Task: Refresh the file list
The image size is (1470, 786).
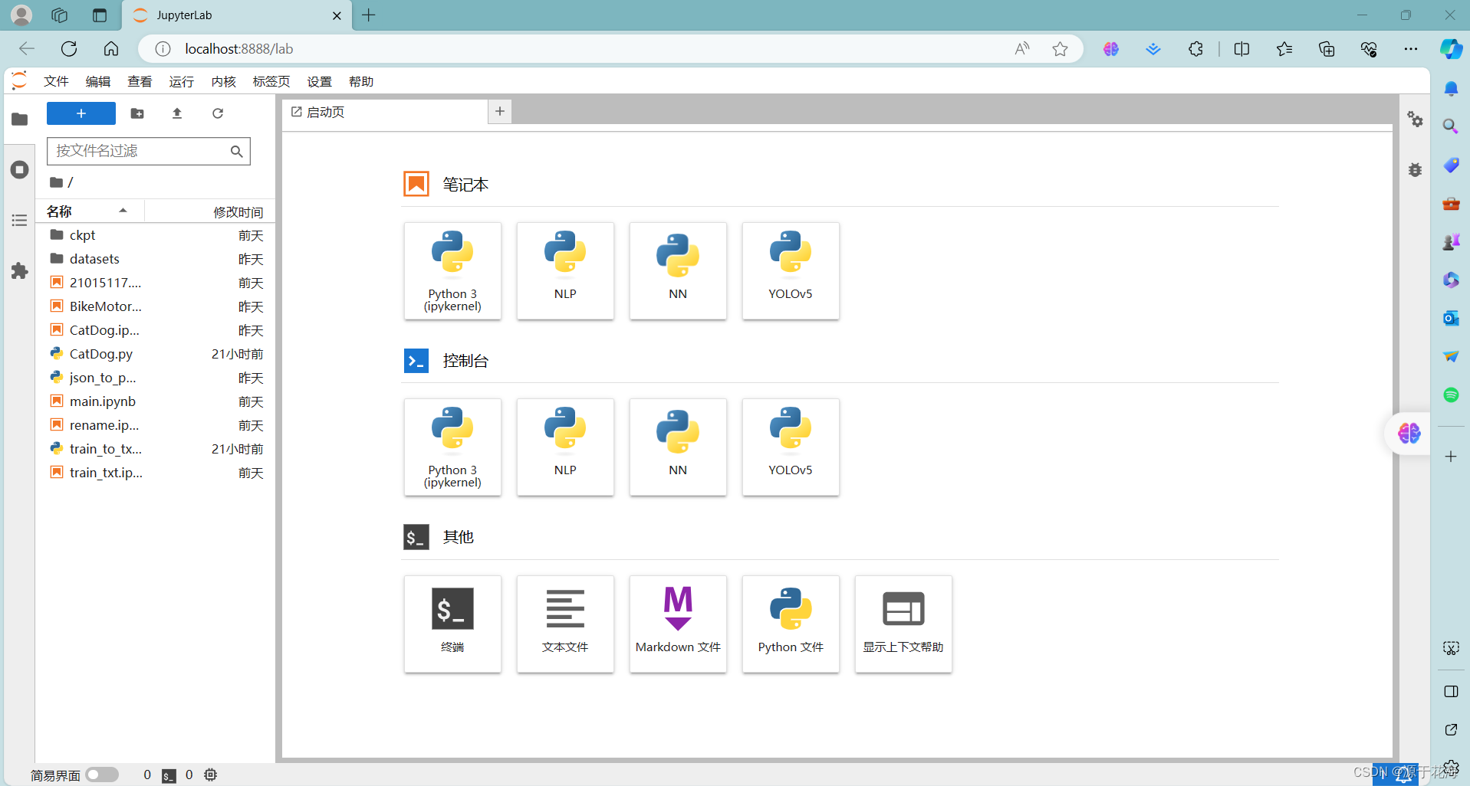Action: pos(218,113)
